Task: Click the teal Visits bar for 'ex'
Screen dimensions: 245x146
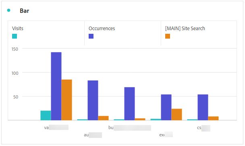Action: [x=156, y=119]
